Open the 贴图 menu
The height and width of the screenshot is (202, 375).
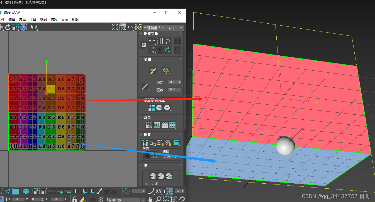coord(43,19)
